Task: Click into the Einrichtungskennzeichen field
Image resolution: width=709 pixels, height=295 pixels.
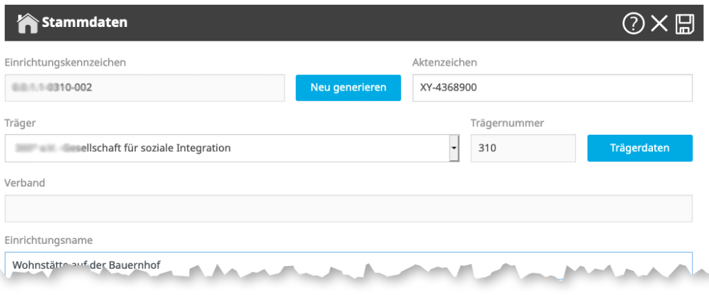Action: [144, 88]
